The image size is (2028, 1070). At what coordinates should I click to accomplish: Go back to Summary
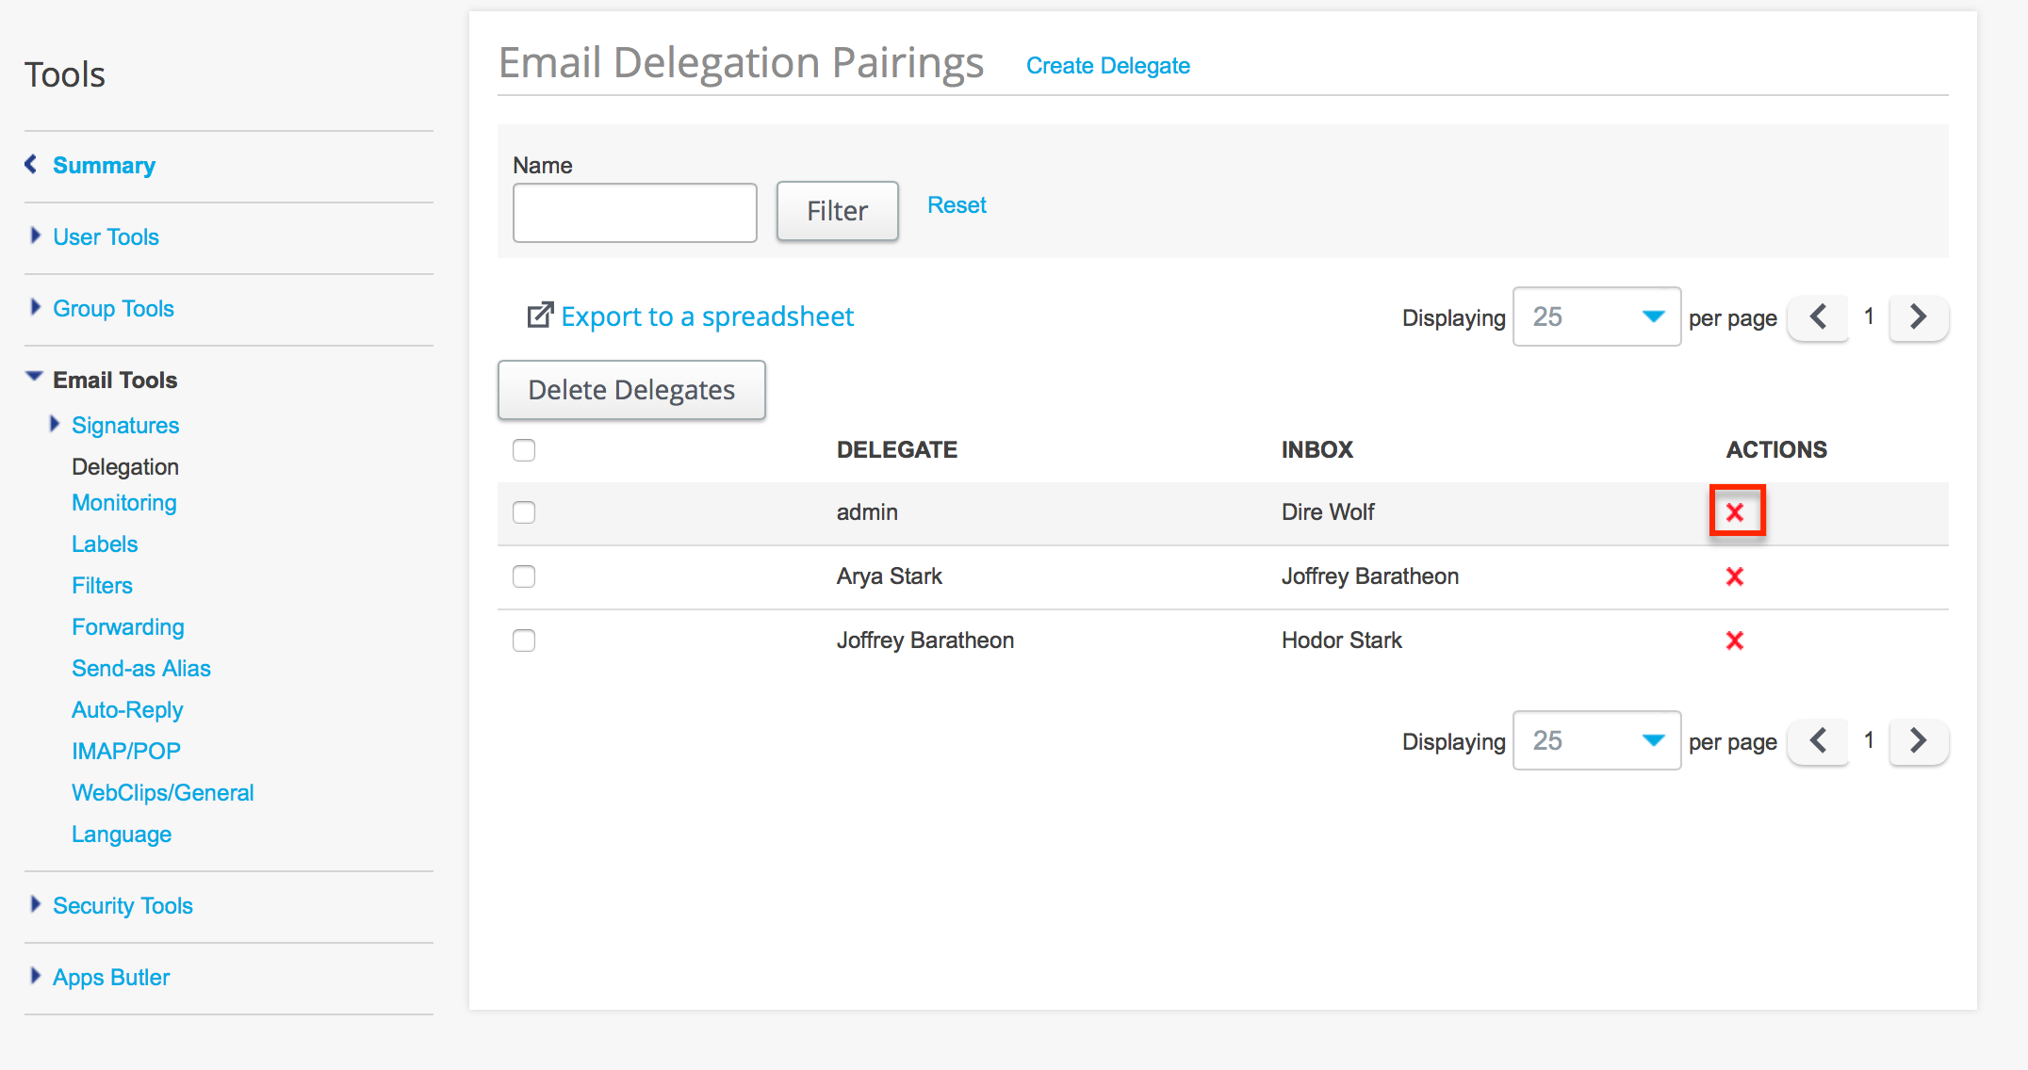(x=104, y=166)
